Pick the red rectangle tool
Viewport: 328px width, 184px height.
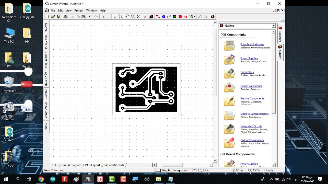pyautogui.click(x=180, y=17)
